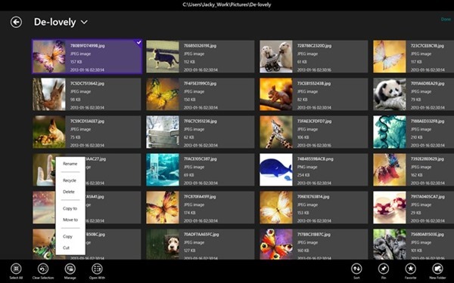The height and width of the screenshot is (283, 454).
Task: Pin the folder with the Pin icon
Action: pyautogui.click(x=384, y=269)
